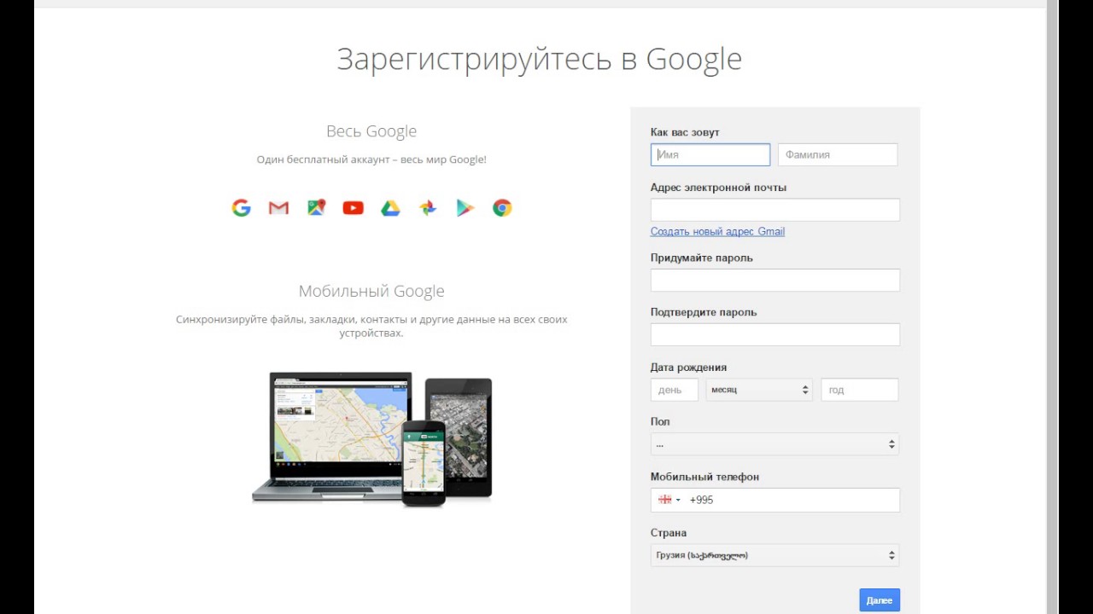Click the Подтвердите пароль confirmation field
Viewport: 1093px width, 614px height.
point(775,334)
